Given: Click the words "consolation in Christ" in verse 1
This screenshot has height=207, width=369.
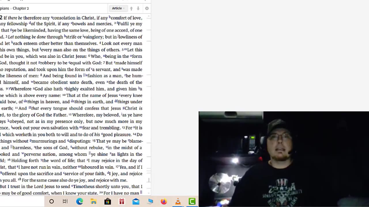Looking at the screenshot, I should point(74,18).
